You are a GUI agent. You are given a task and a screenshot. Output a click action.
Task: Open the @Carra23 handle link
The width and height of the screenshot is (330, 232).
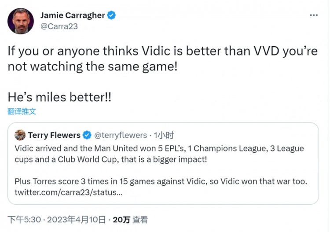pos(59,26)
